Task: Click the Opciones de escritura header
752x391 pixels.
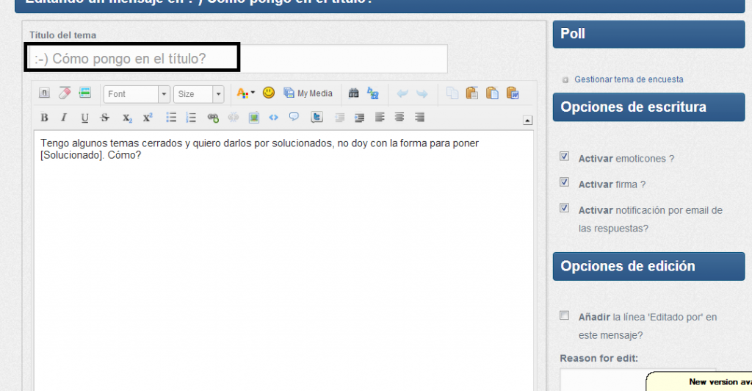Action: pyautogui.click(x=649, y=107)
